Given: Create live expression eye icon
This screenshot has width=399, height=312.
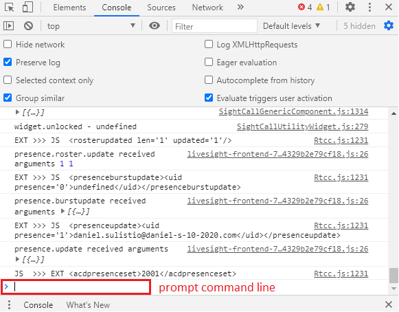Looking at the screenshot, I should (x=155, y=25).
